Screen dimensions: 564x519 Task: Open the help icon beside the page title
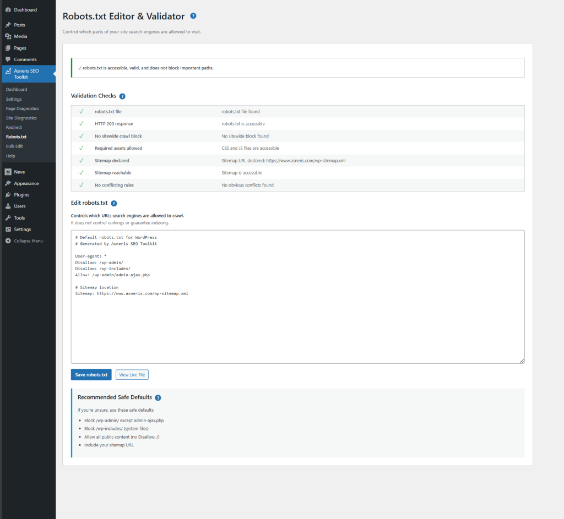[x=193, y=16]
